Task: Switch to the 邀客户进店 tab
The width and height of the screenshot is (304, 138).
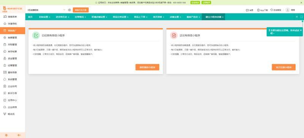Action: tap(192, 17)
